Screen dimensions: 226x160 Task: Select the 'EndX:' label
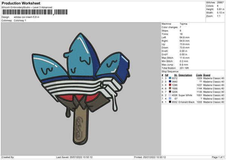(x=165, y=51)
